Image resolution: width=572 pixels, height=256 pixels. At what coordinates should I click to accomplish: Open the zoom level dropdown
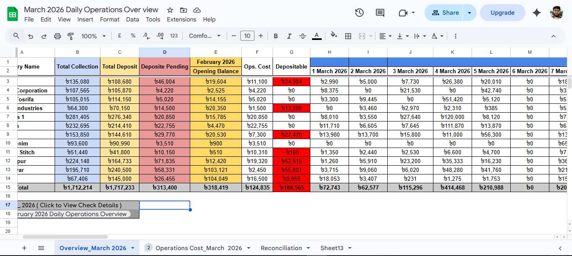click(94, 36)
